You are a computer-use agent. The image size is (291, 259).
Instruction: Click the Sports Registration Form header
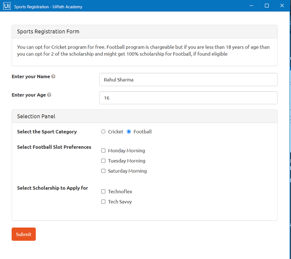click(48, 31)
